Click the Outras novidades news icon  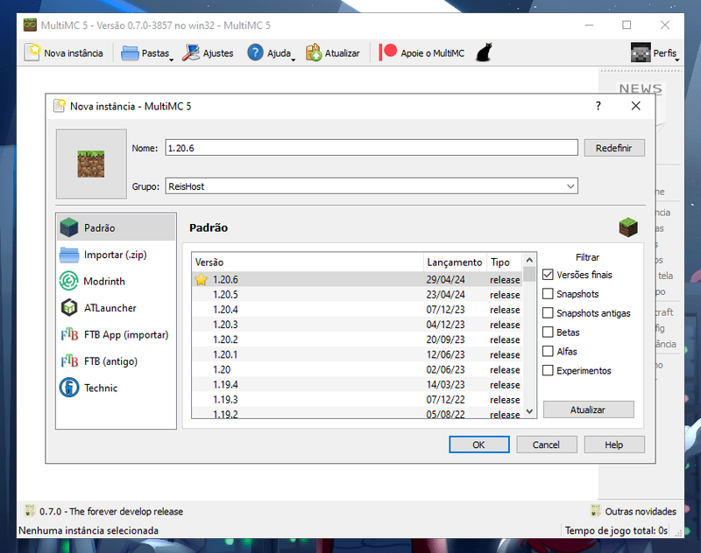point(596,511)
